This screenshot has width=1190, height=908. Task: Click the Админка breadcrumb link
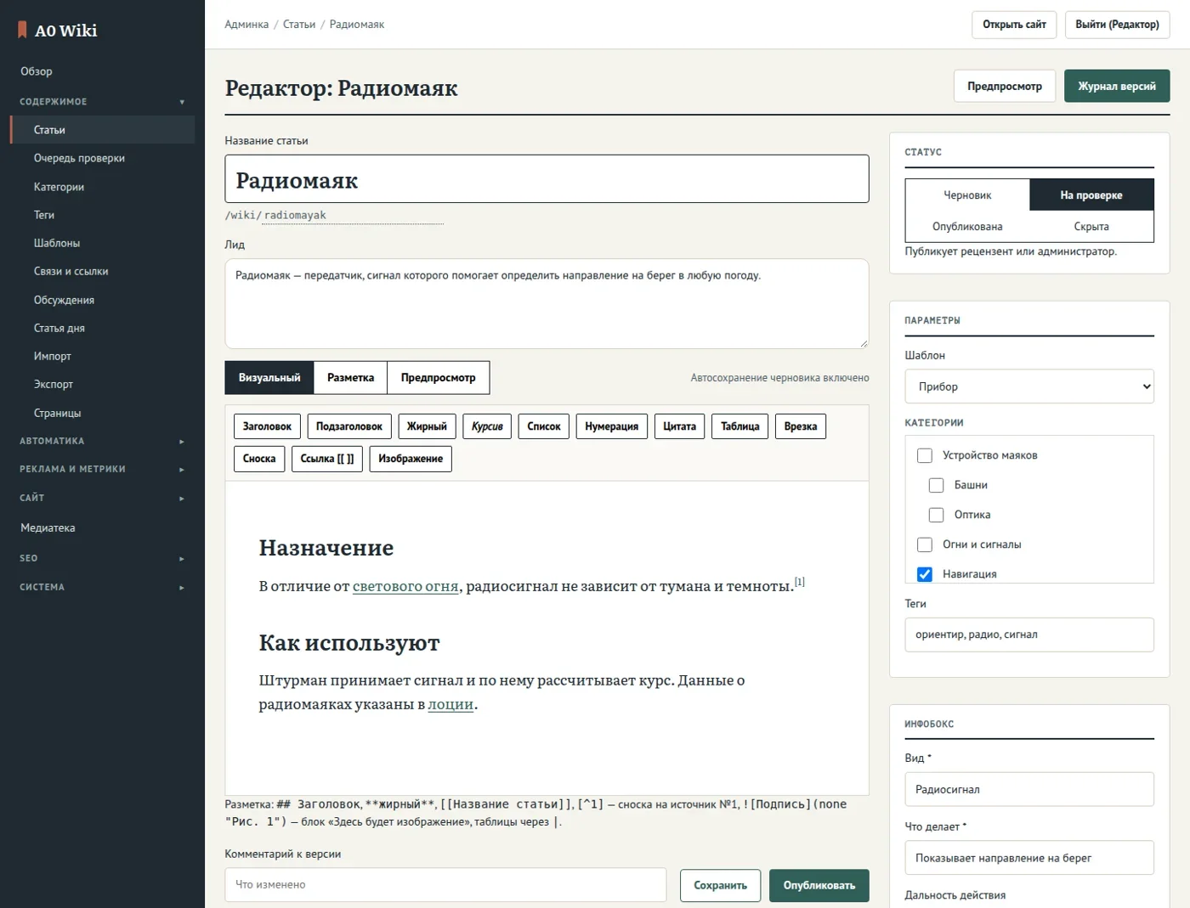click(246, 25)
